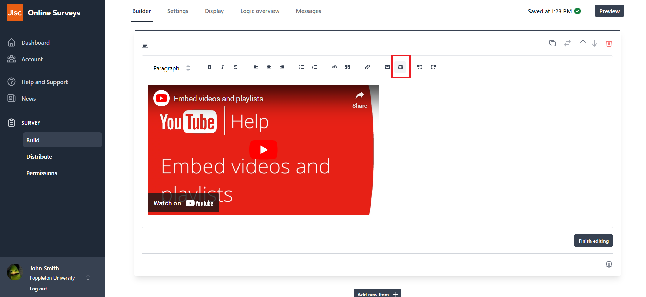Play the embedded YouTube video

[263, 150]
